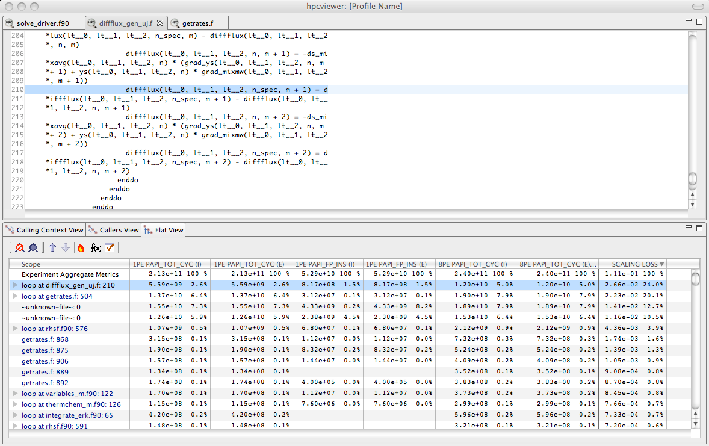Add a derived metric with f(x) icon

tap(96, 247)
